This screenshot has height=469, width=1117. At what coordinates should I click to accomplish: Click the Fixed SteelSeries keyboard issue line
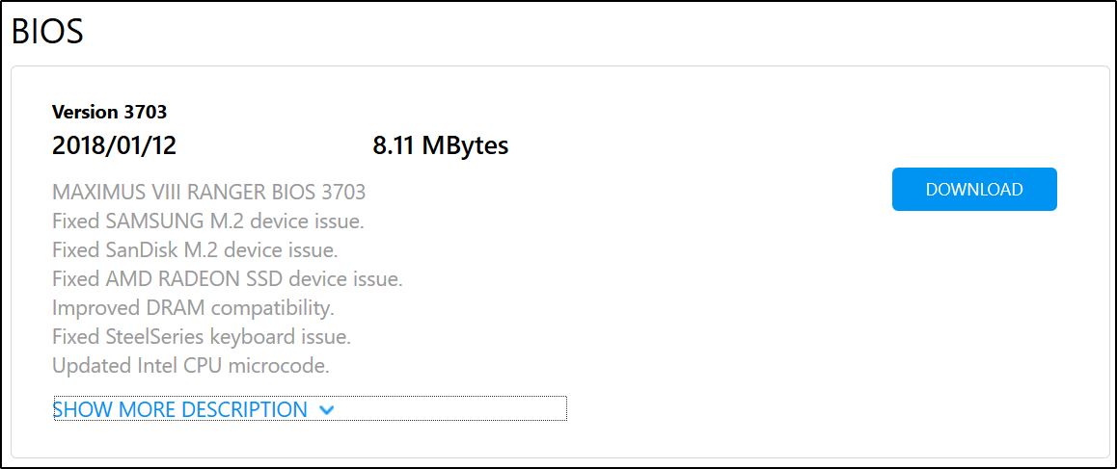click(x=201, y=337)
